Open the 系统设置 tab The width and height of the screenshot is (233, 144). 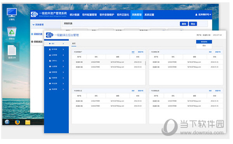coord(150,15)
